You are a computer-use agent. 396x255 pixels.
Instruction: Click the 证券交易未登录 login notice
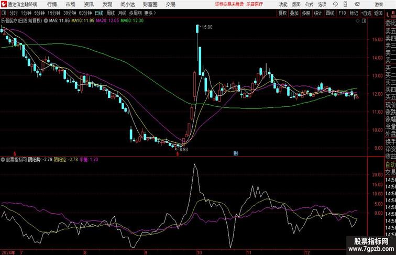click(x=229, y=4)
